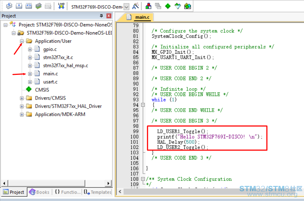Select the CMSIS component item

pyautogui.click(x=42, y=90)
